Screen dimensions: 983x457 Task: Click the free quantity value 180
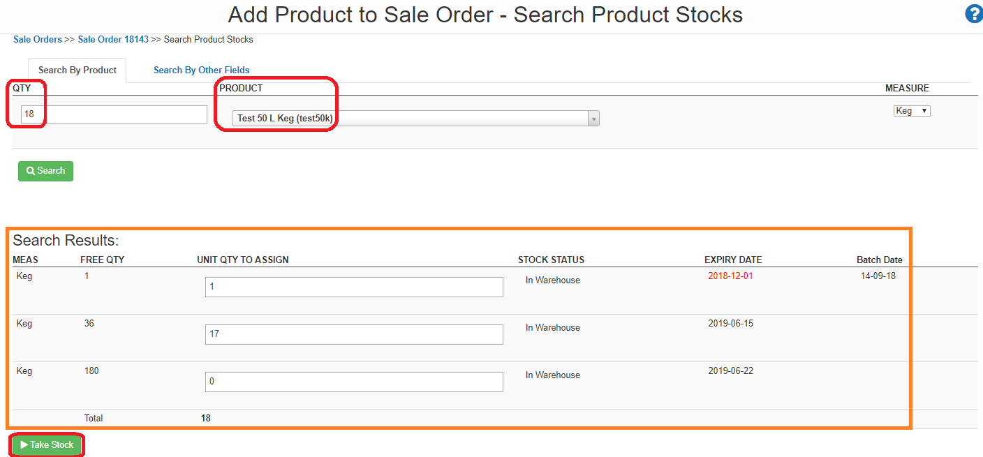[x=91, y=371]
